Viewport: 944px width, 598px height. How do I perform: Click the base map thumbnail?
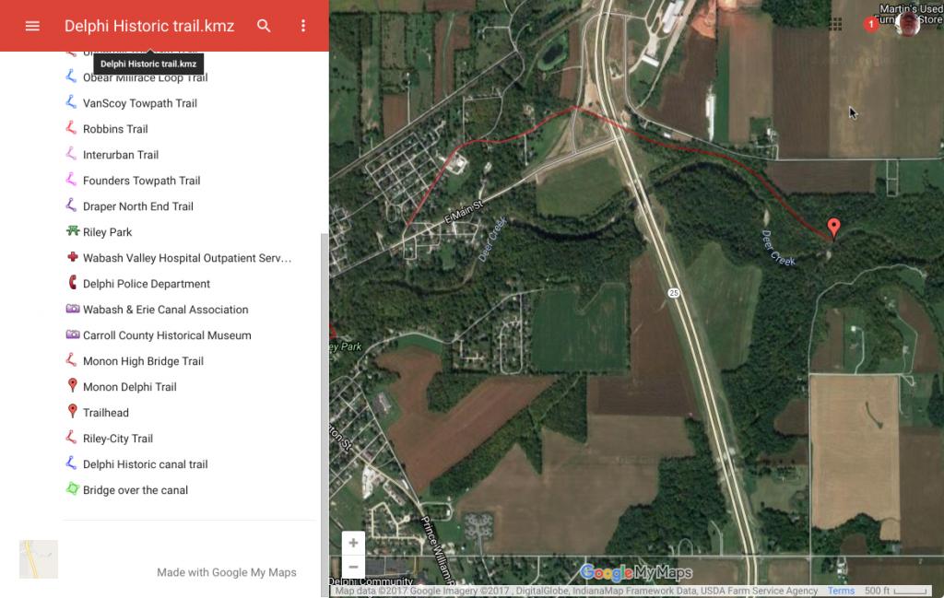39,559
